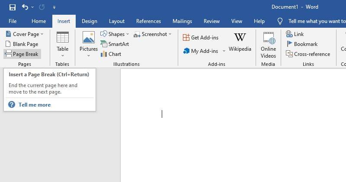346x182 pixels.
Task: Open the References ribbon tab
Action: (148, 21)
